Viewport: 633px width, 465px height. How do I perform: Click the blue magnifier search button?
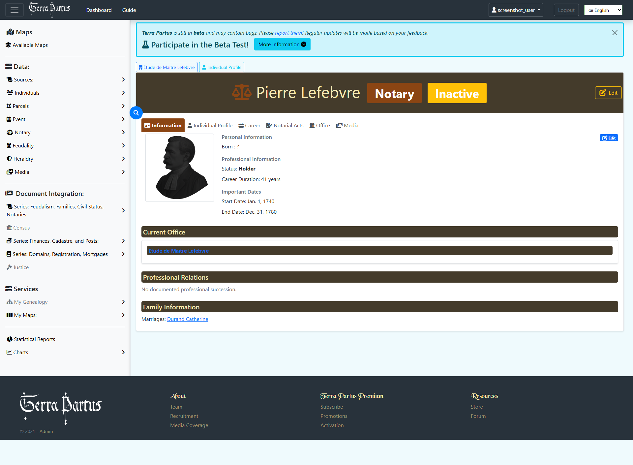136,113
